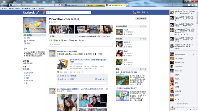198x111 pixels.
Task: Open the browser menu ending (T)
Action: [34, 8]
